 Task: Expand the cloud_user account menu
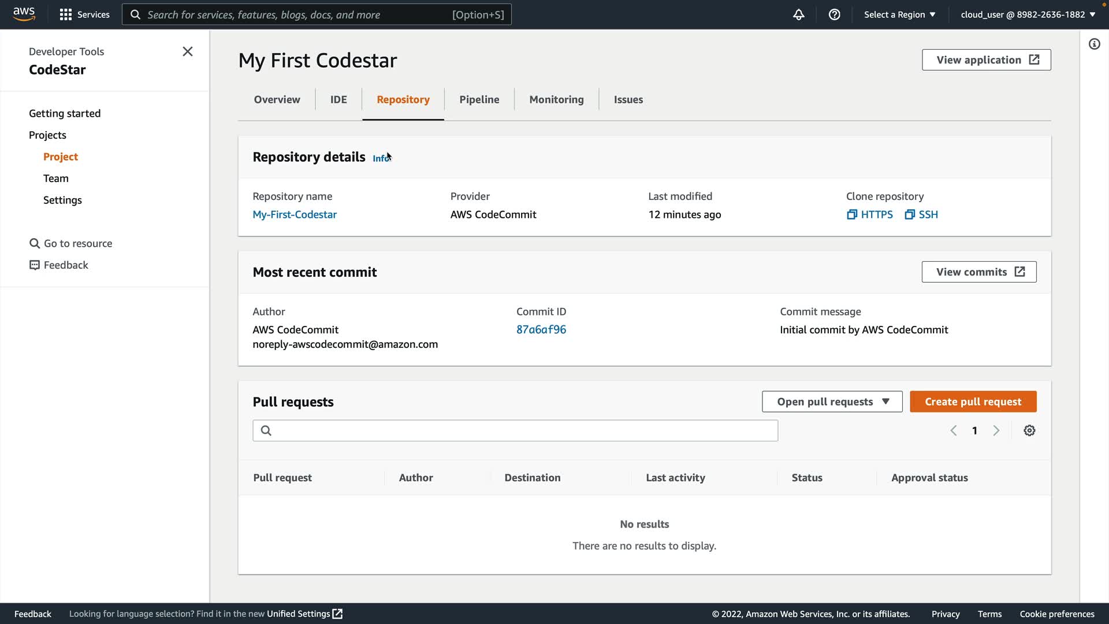[1028, 14]
